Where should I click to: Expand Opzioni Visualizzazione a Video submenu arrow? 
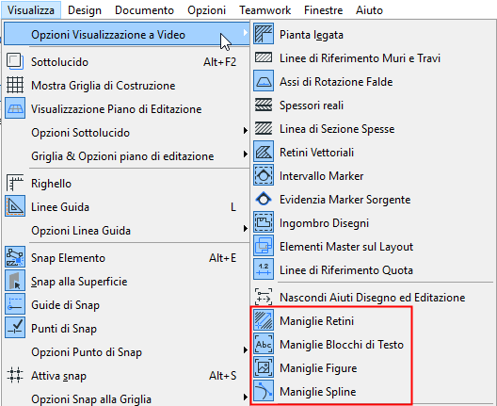[246, 32]
